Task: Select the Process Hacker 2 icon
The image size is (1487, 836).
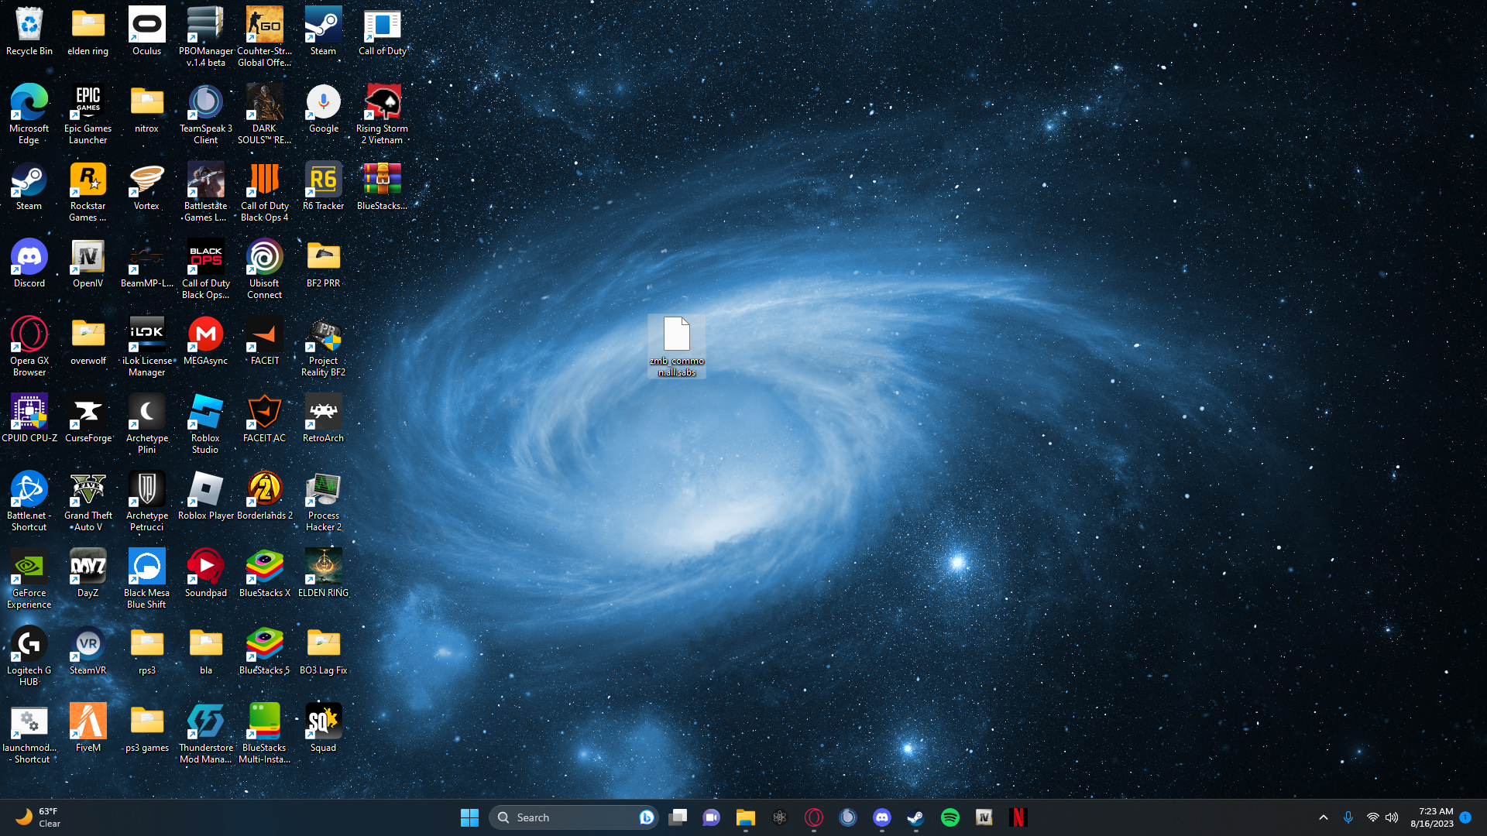Action: pos(323,501)
